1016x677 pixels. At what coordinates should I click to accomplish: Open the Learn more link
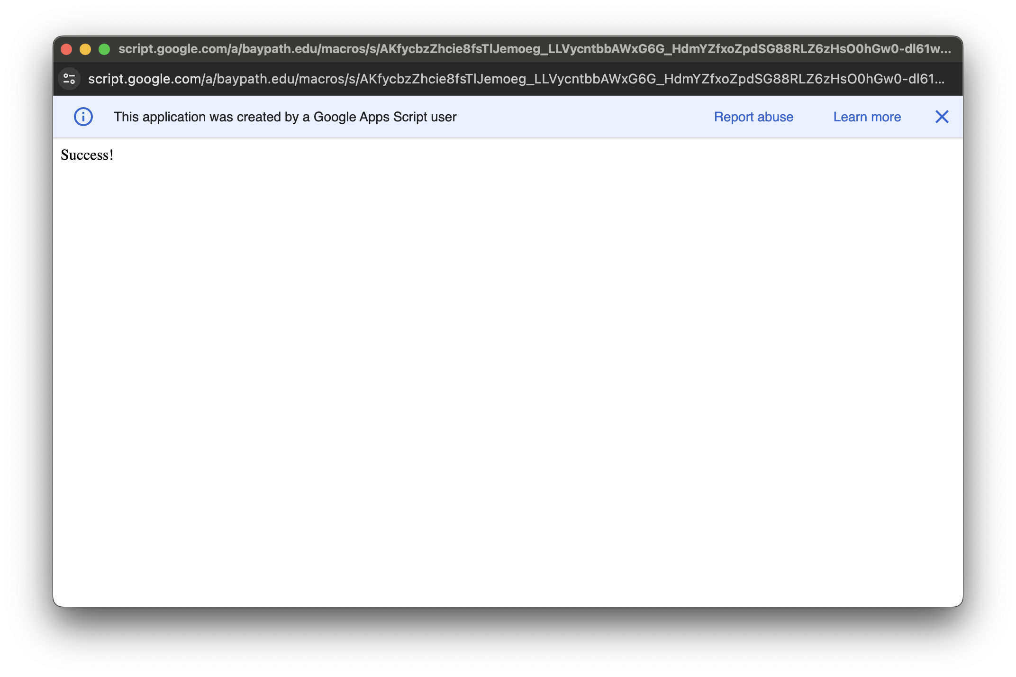[867, 117]
